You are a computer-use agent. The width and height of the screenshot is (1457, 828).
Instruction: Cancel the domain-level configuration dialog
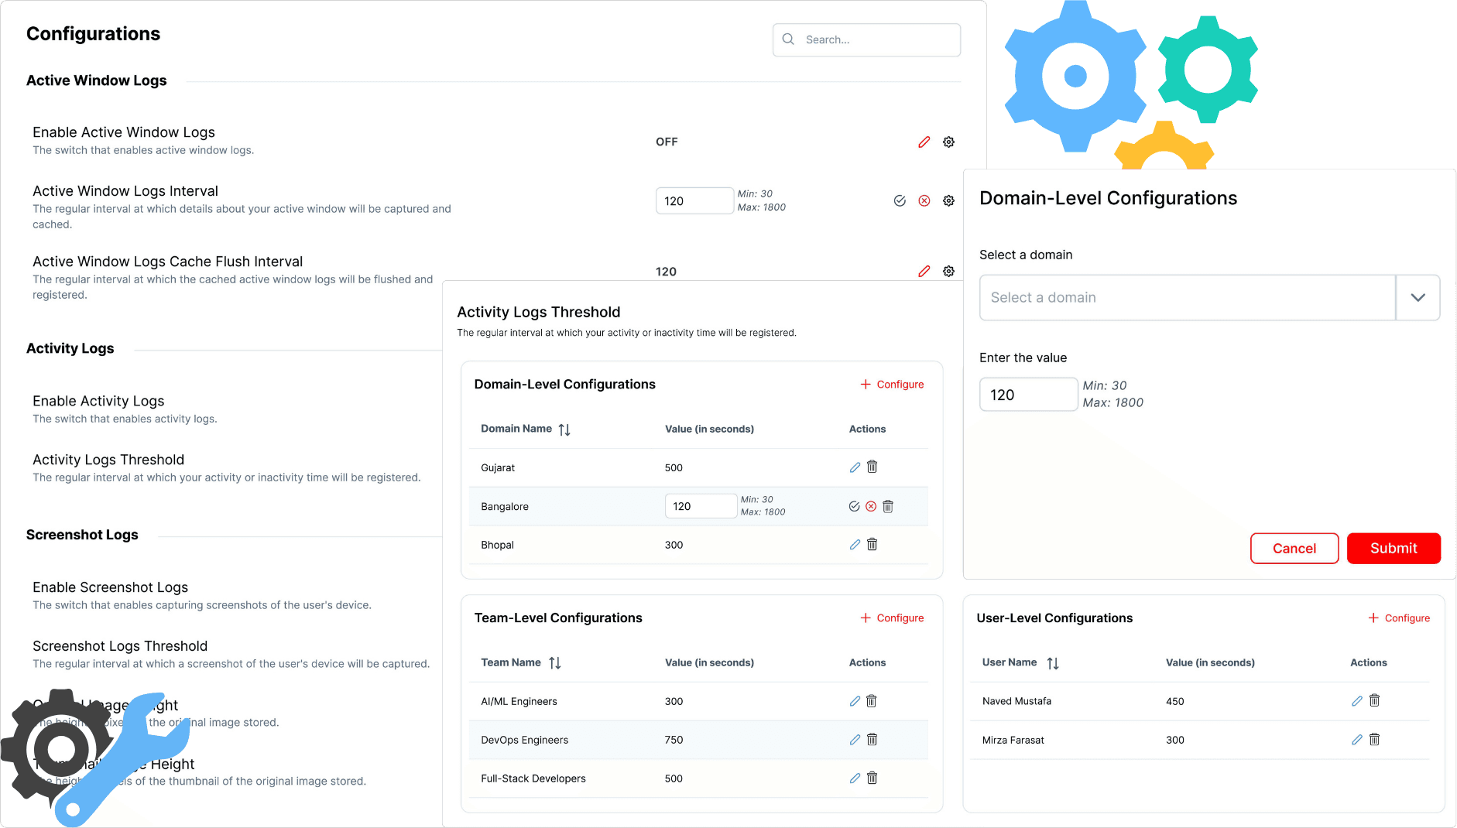tap(1294, 549)
